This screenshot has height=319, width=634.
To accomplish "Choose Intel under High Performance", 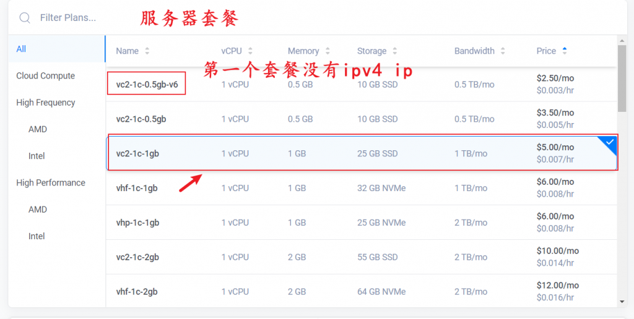I will click(x=37, y=236).
